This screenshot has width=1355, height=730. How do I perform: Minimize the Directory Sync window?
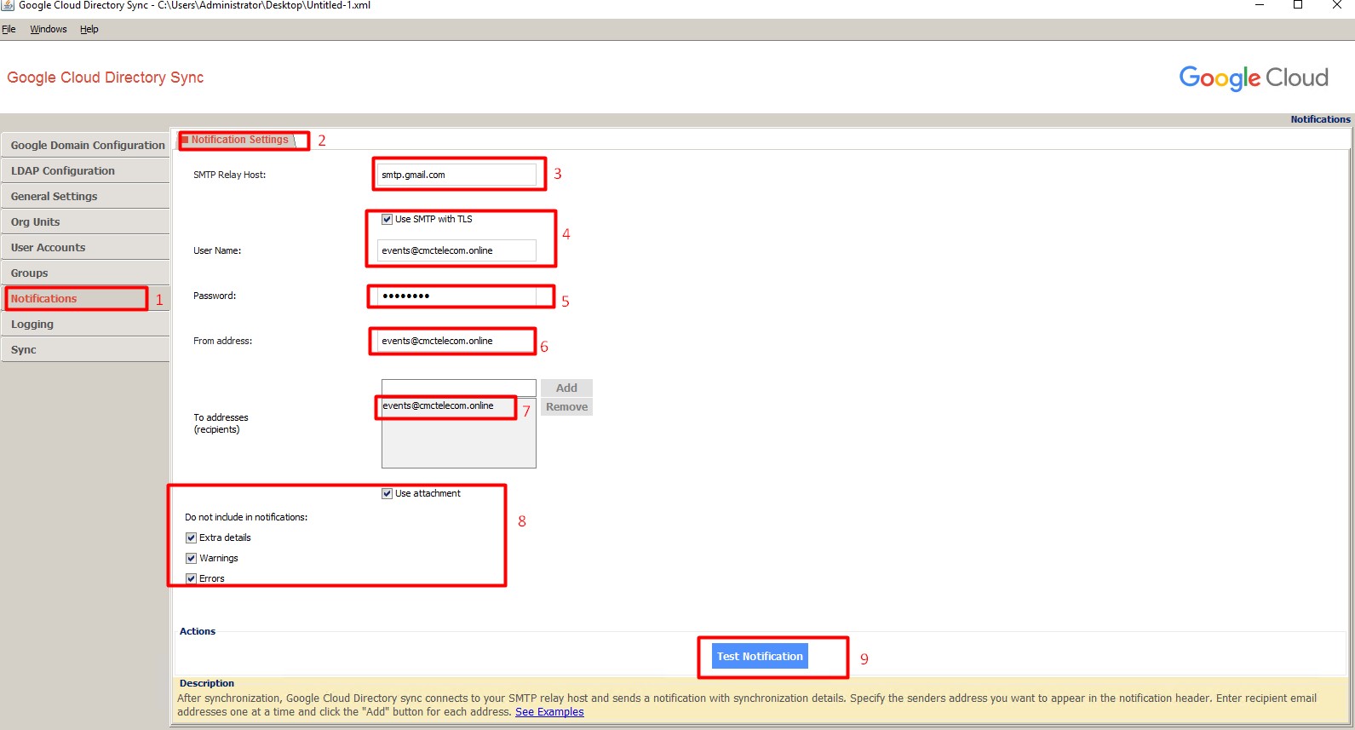[x=1260, y=5]
